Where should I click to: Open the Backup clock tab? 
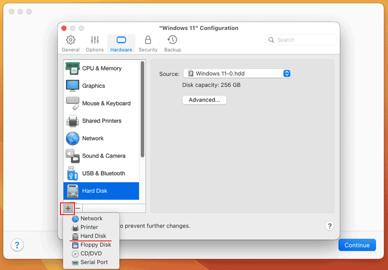(172, 44)
